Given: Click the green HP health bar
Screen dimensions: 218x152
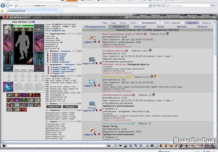Looking at the screenshot, I should (x=23, y=26).
